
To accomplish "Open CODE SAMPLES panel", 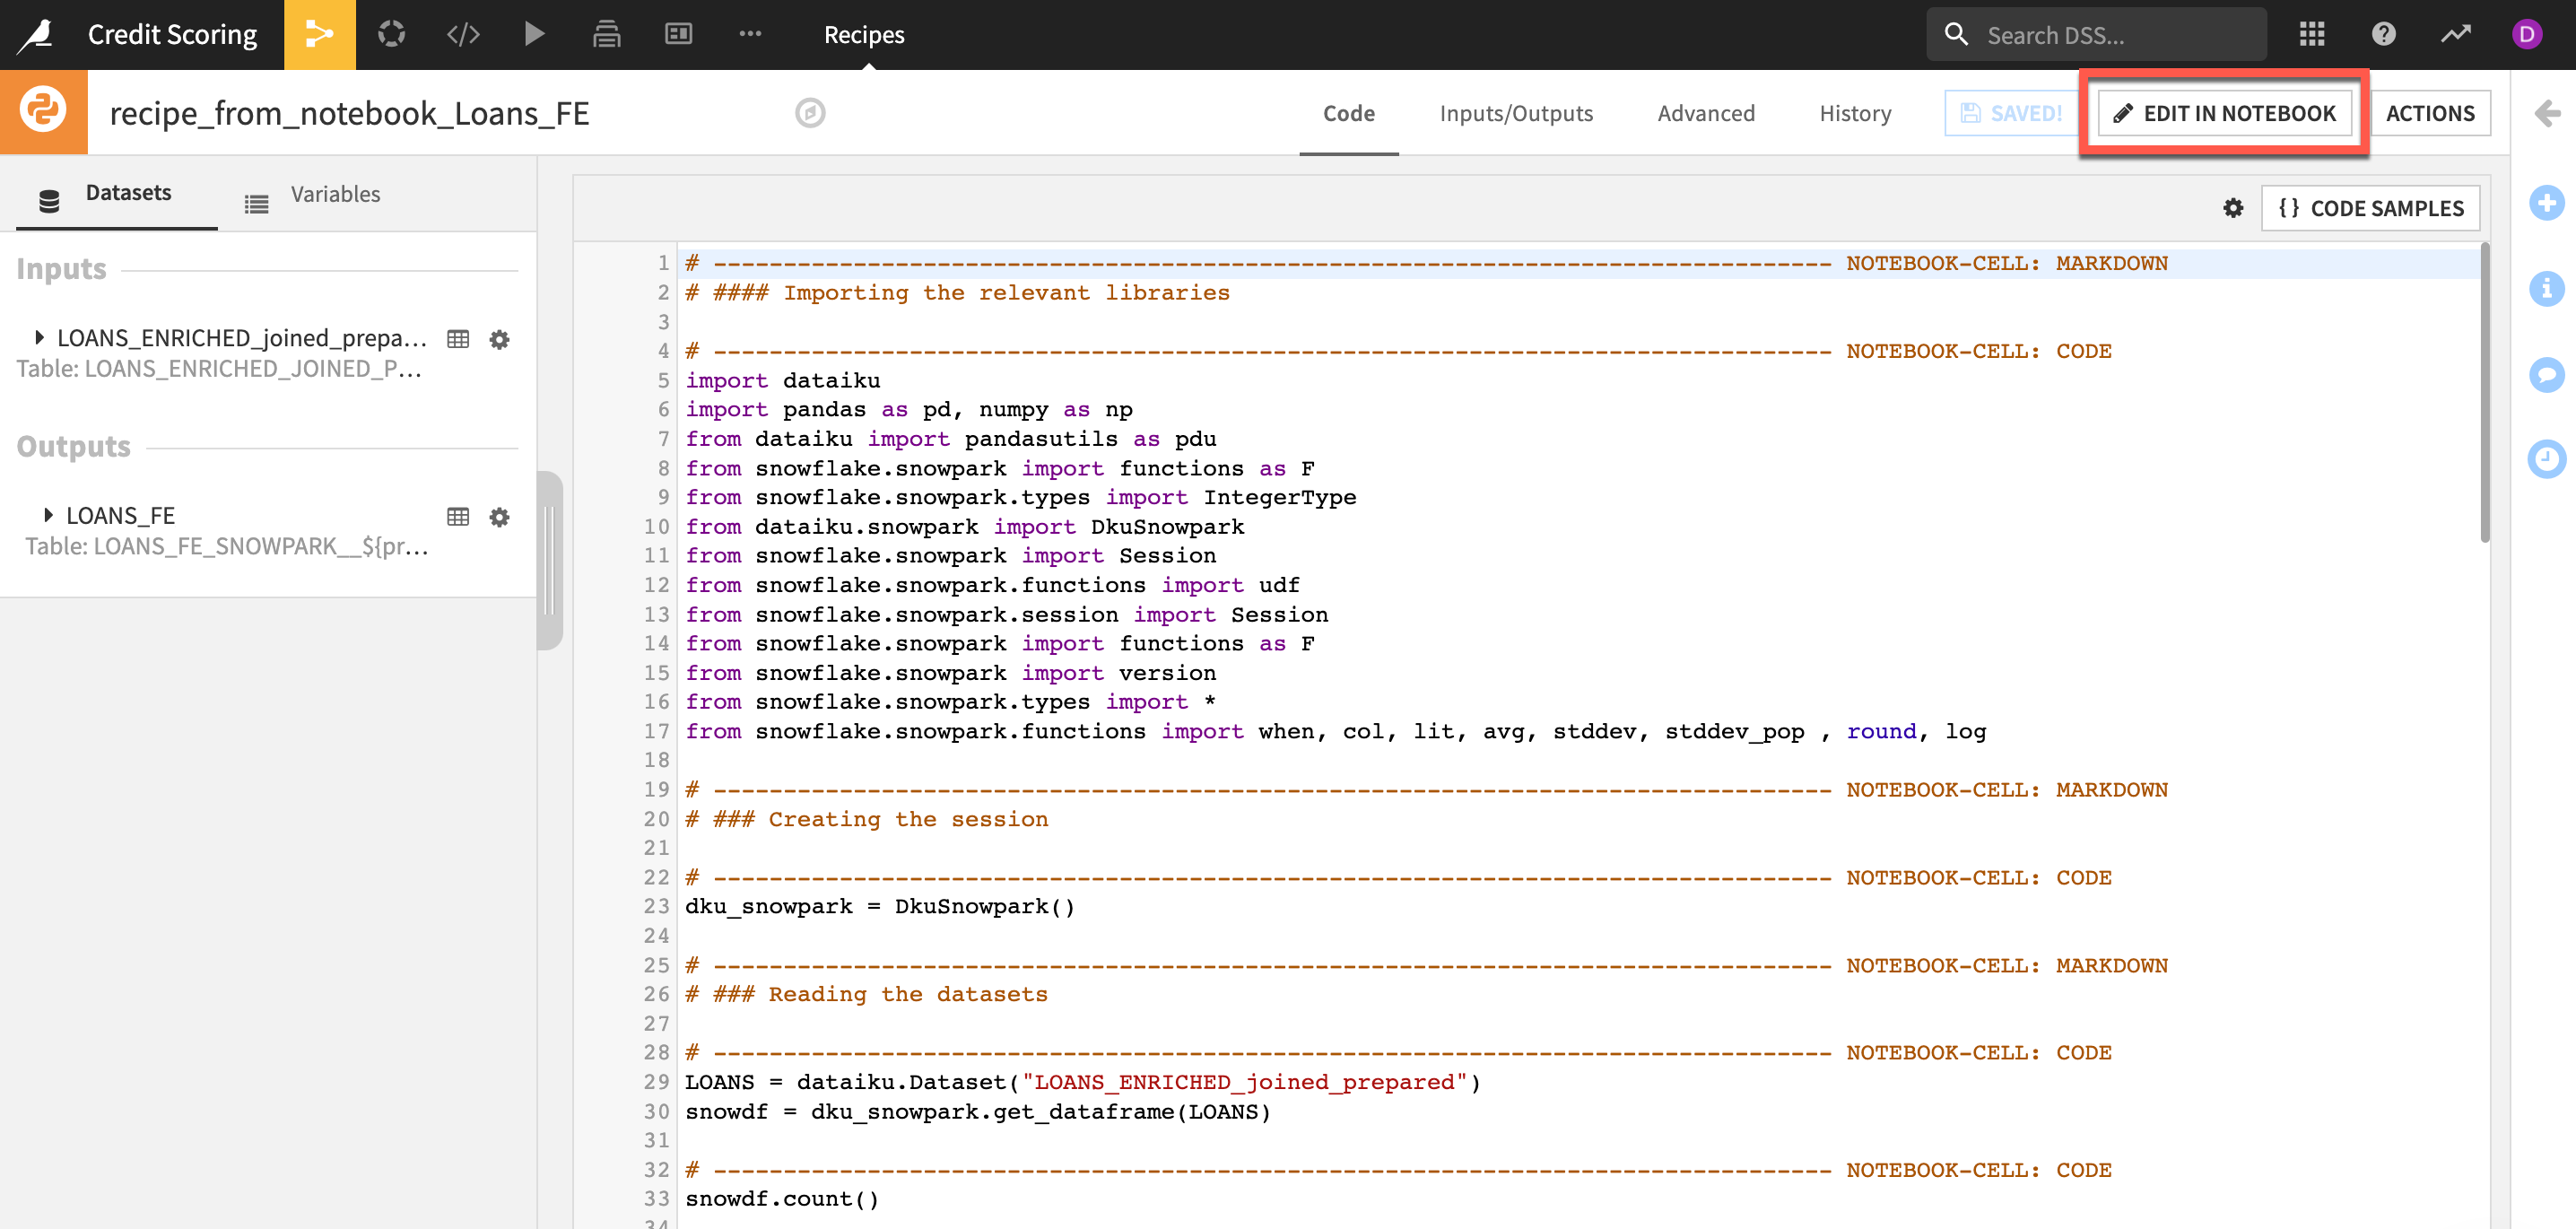I will tap(2370, 208).
